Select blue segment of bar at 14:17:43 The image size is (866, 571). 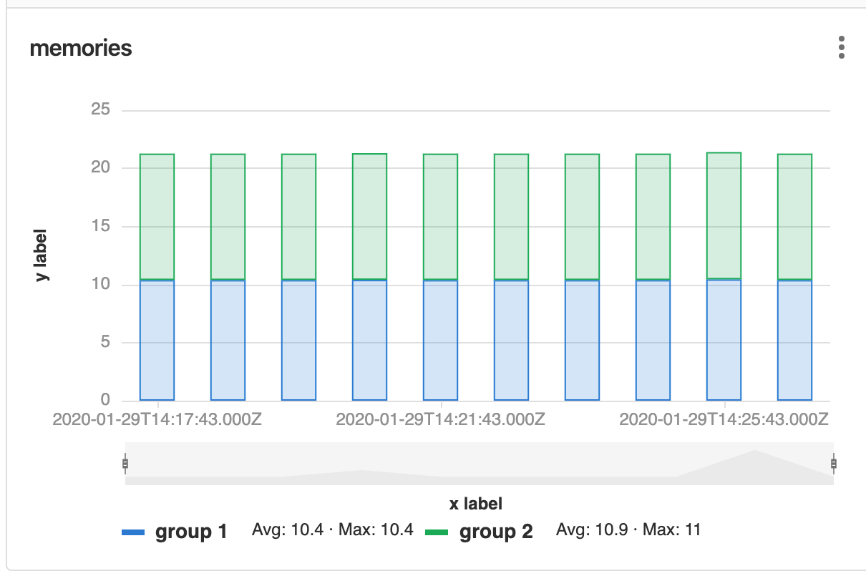pos(157,340)
